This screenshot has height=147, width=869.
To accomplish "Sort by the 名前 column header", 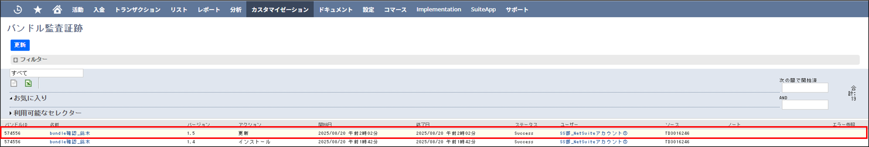I will click(54, 124).
